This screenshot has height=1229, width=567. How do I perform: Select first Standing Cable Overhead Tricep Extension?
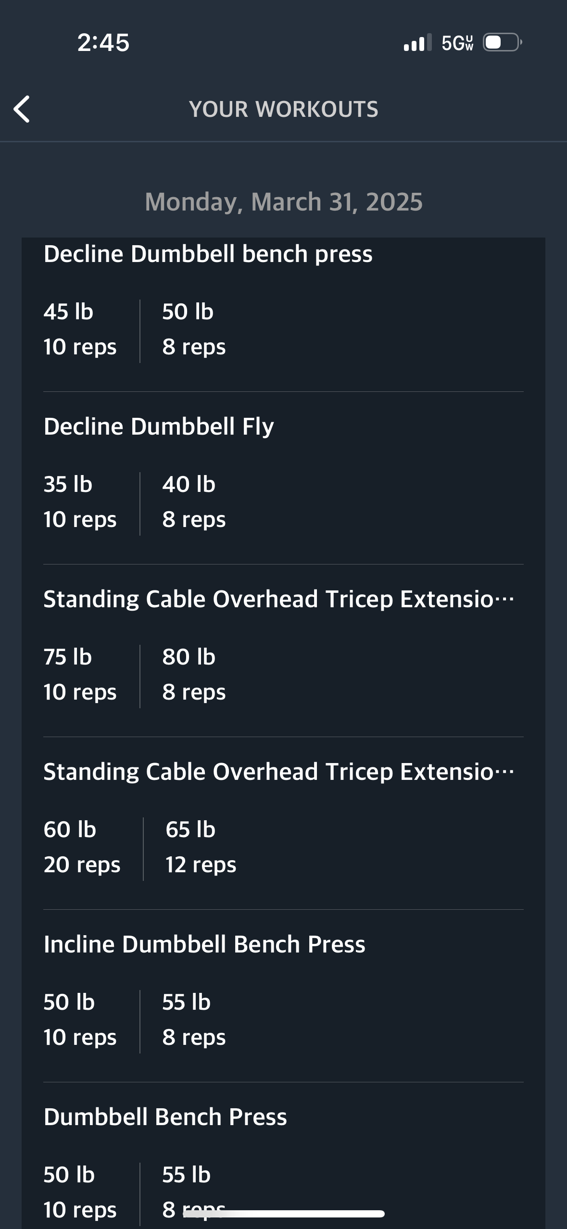tap(279, 599)
